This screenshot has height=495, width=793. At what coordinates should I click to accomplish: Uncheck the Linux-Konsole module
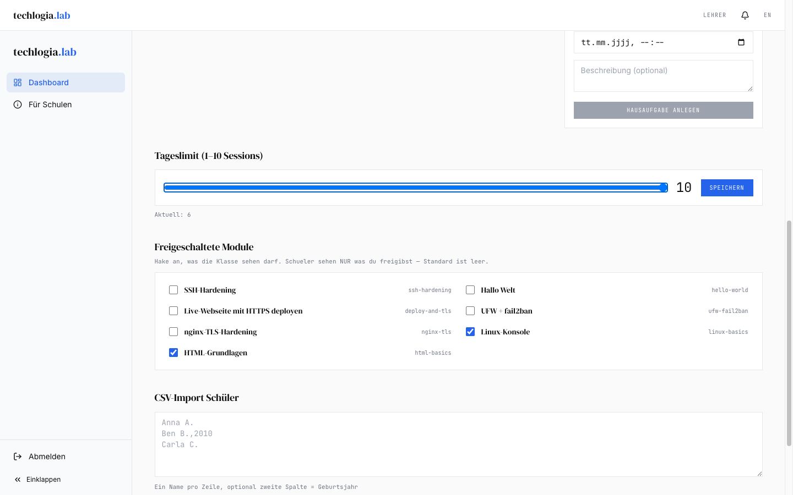470,332
